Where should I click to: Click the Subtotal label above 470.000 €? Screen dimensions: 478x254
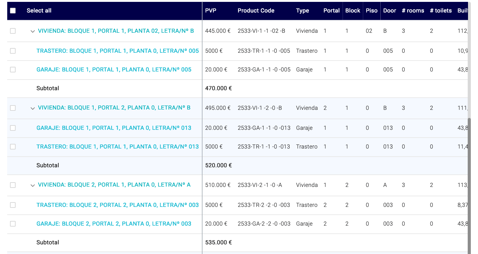pyautogui.click(x=48, y=88)
